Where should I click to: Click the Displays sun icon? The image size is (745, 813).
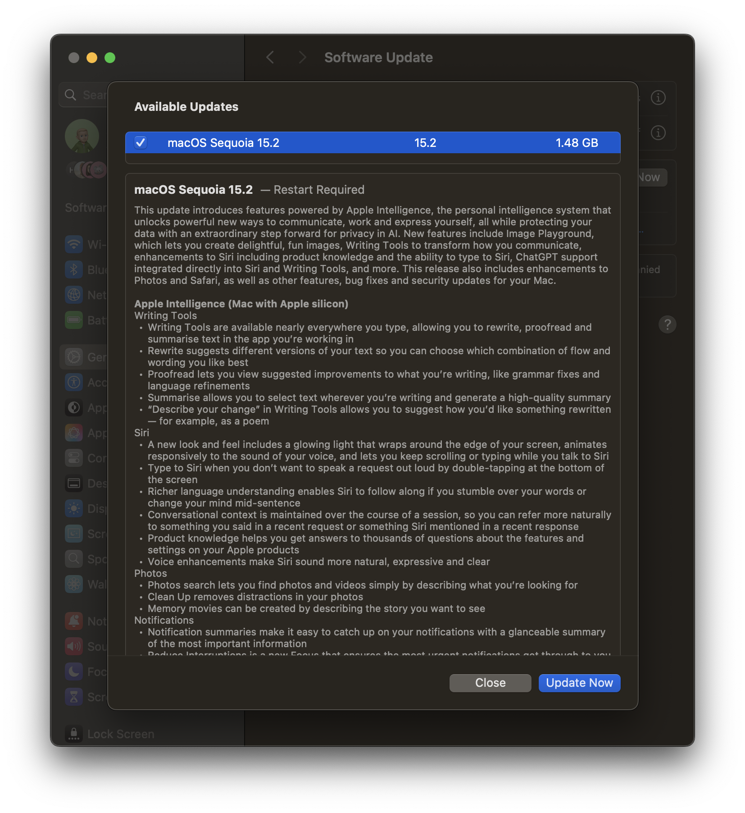tap(73, 509)
